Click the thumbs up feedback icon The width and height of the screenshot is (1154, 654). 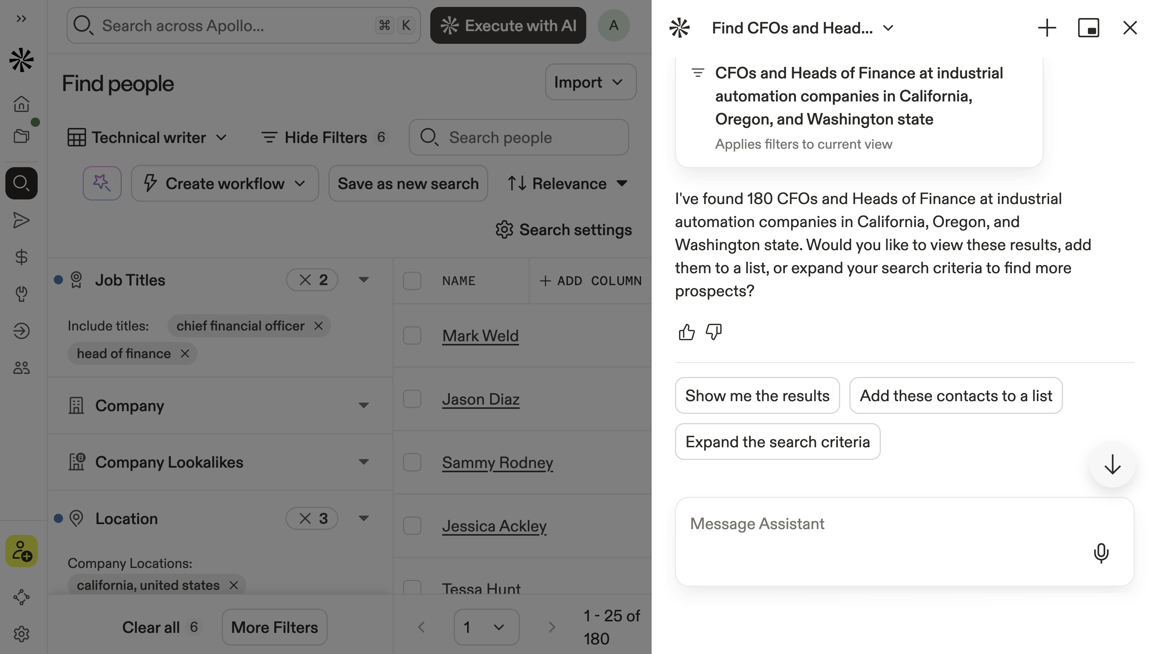coord(686,332)
